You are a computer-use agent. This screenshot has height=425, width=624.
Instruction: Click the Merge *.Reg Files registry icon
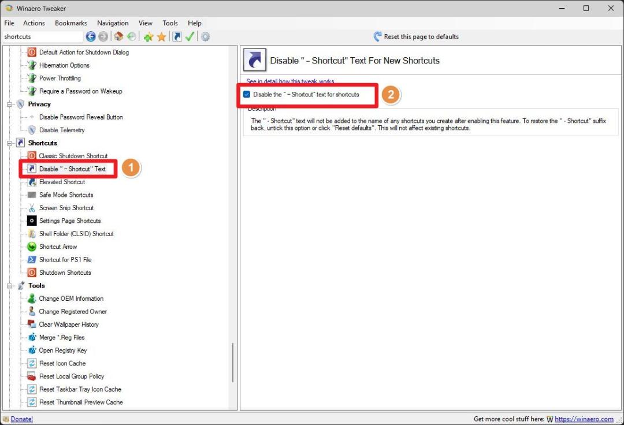point(32,337)
